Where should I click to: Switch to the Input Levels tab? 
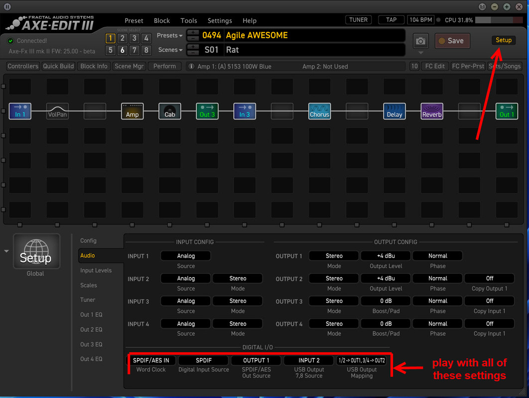tap(96, 270)
